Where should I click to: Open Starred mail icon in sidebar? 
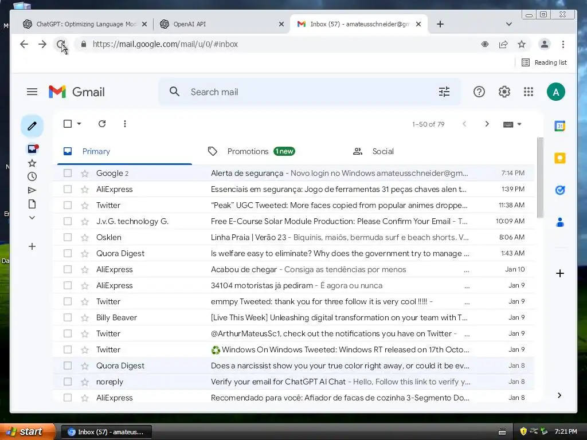pyautogui.click(x=32, y=163)
